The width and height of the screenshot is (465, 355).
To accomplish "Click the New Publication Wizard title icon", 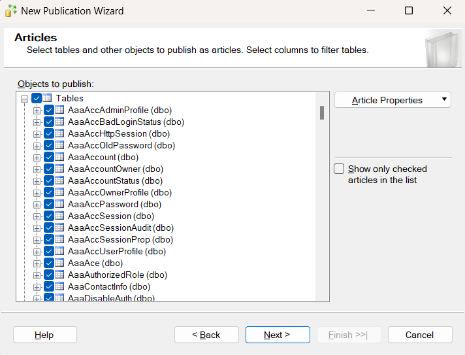I will 11,10.
